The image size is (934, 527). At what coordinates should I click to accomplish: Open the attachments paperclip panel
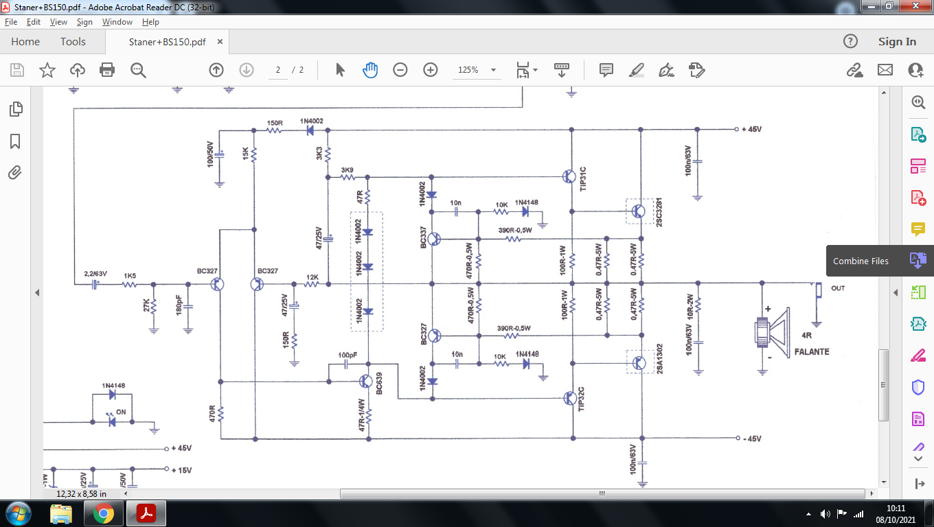click(x=15, y=173)
